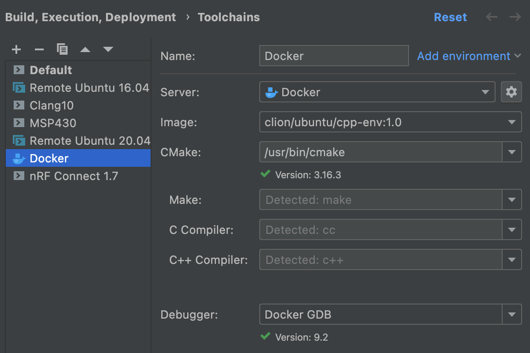Click the copy toolchain icon
530x353 pixels.
click(62, 49)
